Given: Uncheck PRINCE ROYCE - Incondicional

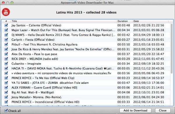Looking at the screenshot, I should pos(6,102).
